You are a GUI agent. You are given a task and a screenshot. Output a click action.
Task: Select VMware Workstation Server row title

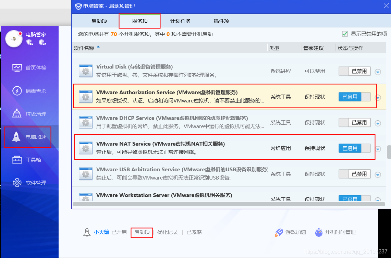click(164, 195)
